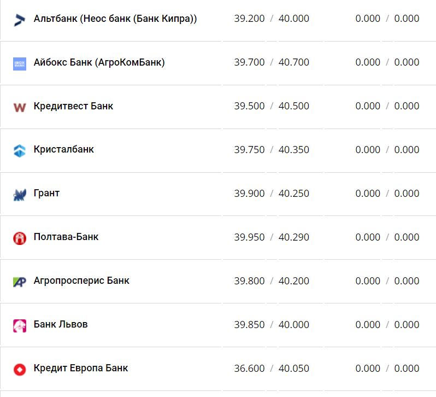
Task: Click the Кристалбанк logo icon
Action: 20,151
